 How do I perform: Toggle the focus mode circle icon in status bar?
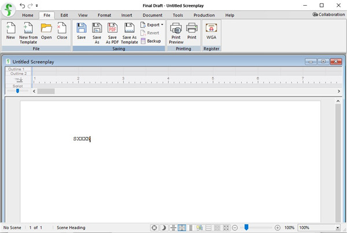tap(154, 228)
